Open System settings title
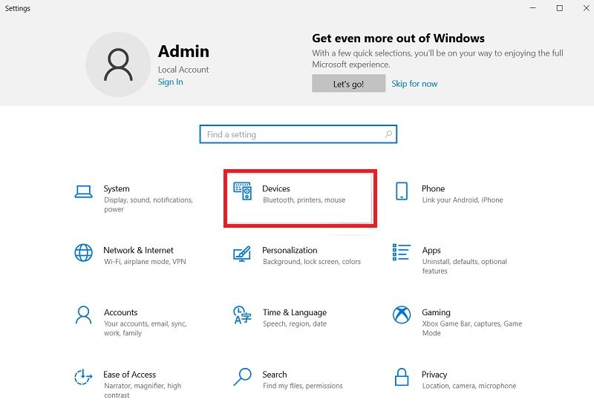The image size is (594, 408). (117, 188)
